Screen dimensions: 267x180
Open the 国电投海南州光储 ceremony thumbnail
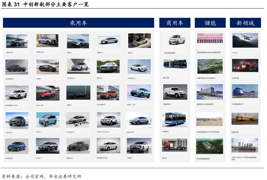[x=210, y=38]
